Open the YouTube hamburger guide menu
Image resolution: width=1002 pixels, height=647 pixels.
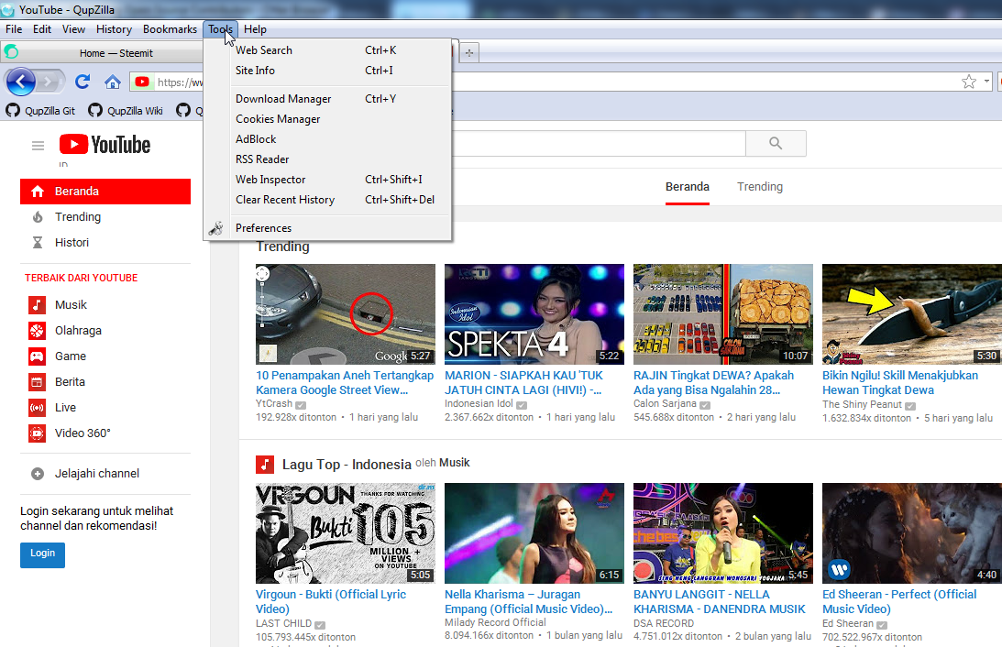coord(38,146)
